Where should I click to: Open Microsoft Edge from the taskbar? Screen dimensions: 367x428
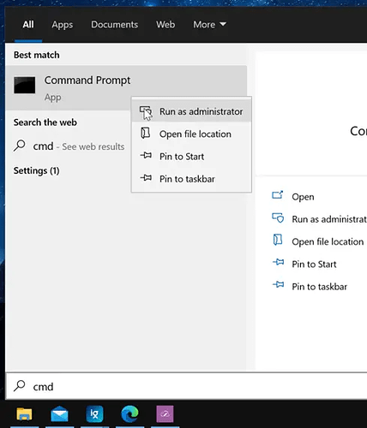(129, 413)
